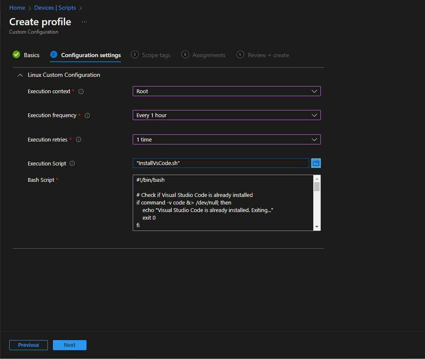425x359 pixels.
Task: Collapse the Linux Custom Configuration section
Action: (20, 75)
